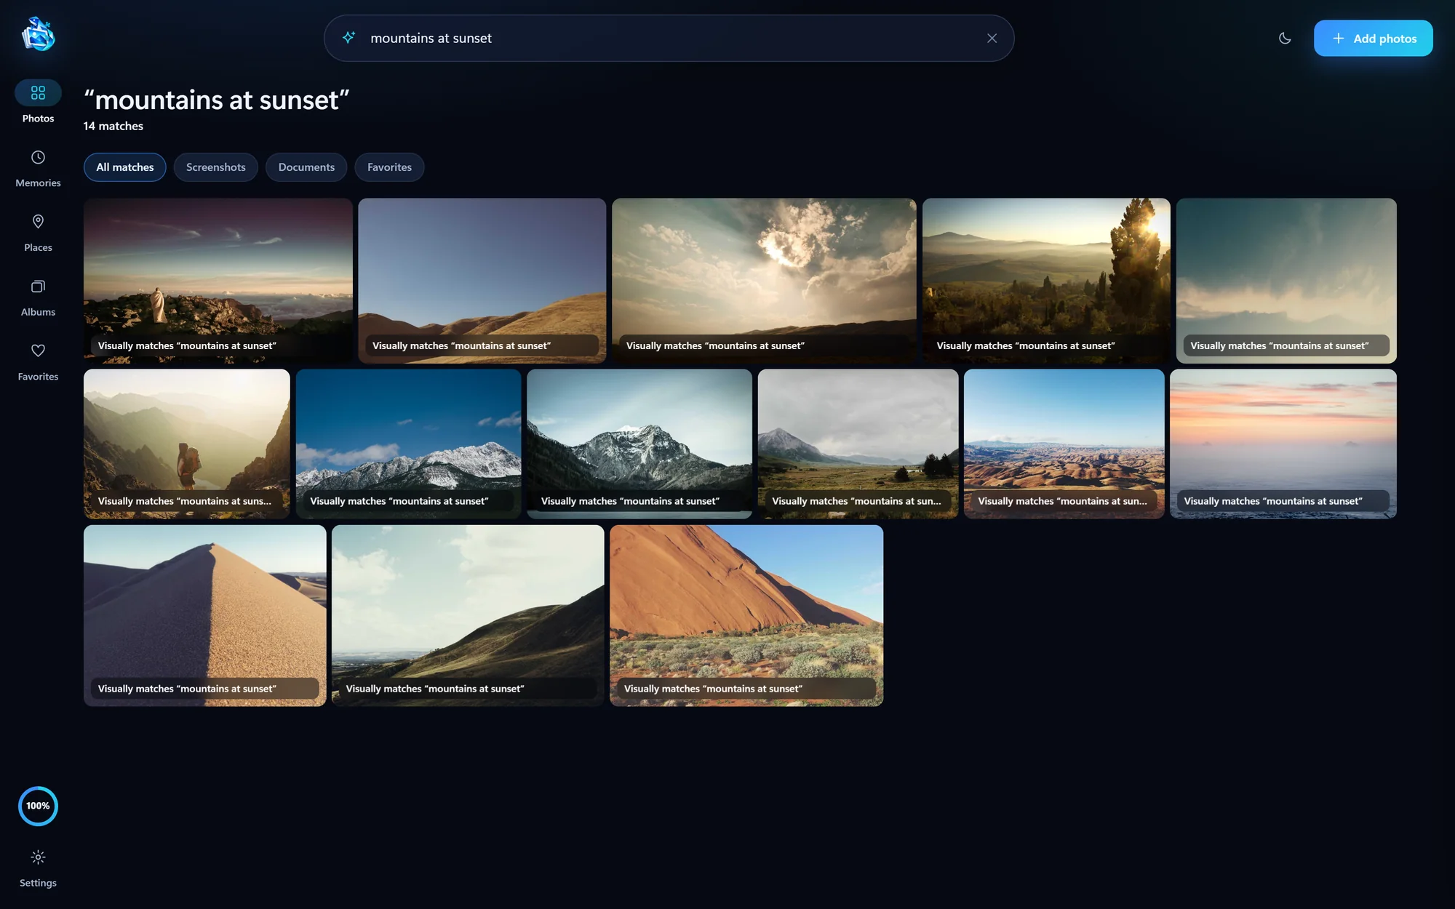Filter results by Documents

(306, 167)
